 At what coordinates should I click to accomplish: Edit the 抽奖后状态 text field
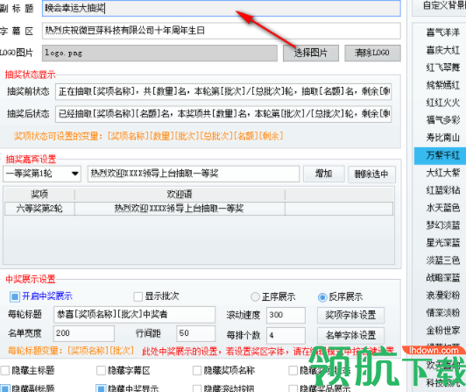pyautogui.click(x=223, y=114)
